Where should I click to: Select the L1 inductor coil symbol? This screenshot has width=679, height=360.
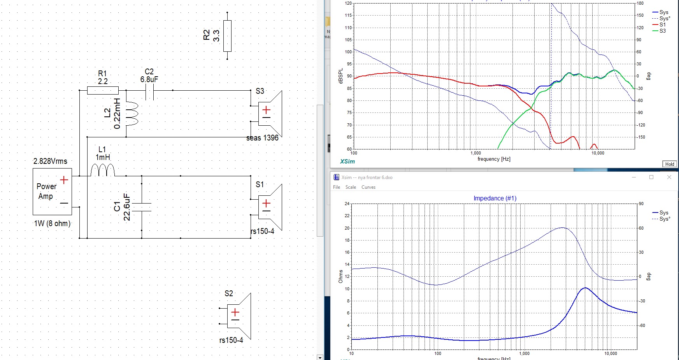[x=103, y=170]
